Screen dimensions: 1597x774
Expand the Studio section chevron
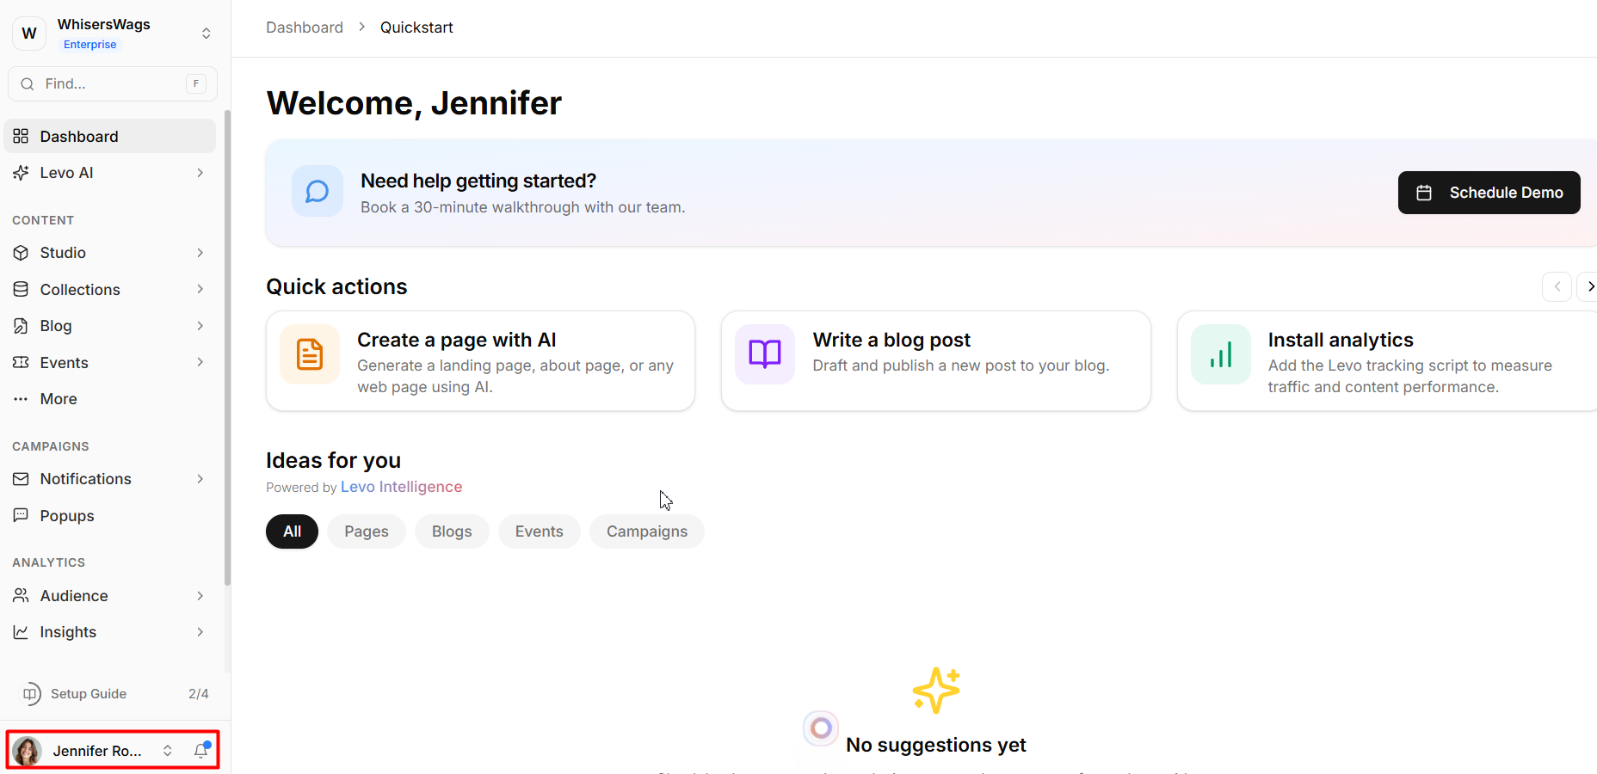[x=200, y=253]
